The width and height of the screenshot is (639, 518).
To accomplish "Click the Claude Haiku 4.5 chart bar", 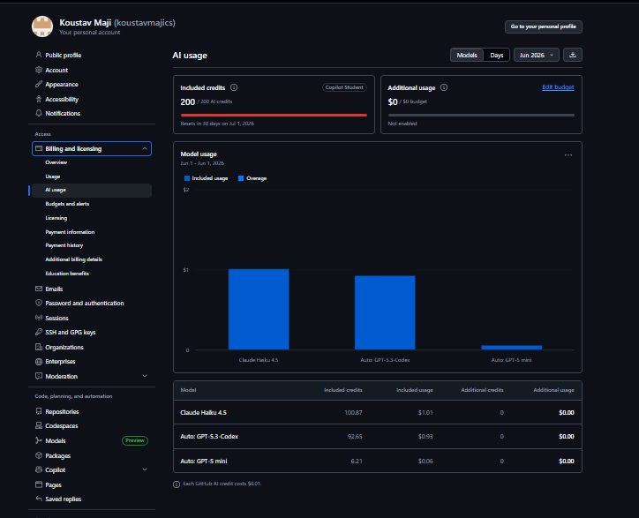I will click(x=259, y=309).
